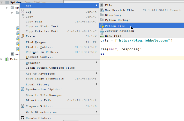
Task: Select Python File from New submenu
Action: (115, 26)
